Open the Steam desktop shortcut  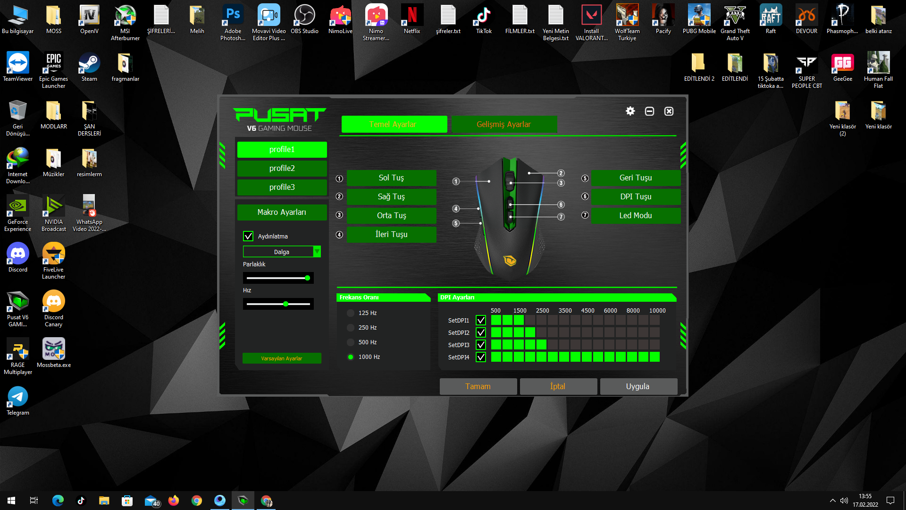pyautogui.click(x=89, y=67)
